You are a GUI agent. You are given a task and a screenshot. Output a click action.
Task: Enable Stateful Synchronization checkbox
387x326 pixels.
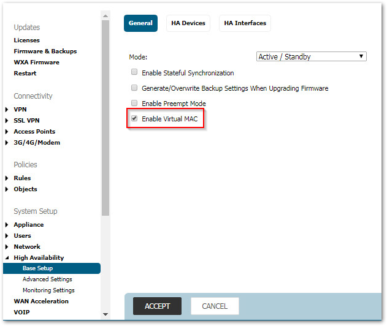[134, 72]
